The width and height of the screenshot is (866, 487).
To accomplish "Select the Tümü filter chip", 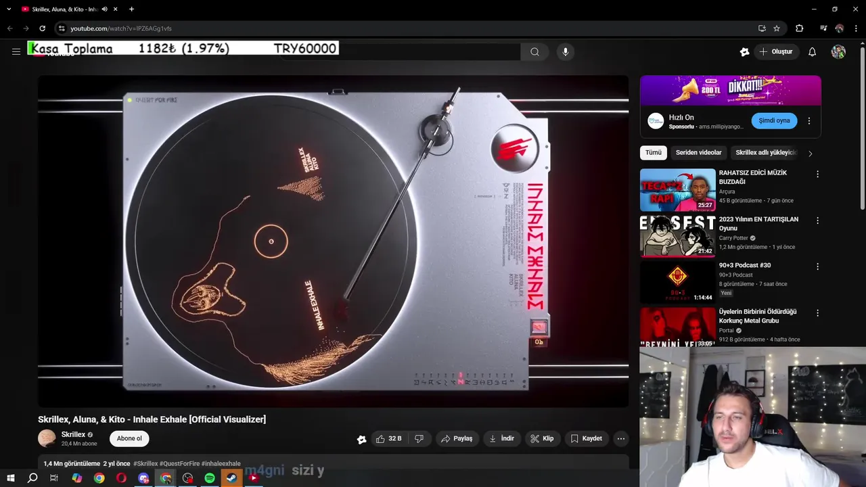I will pos(653,153).
